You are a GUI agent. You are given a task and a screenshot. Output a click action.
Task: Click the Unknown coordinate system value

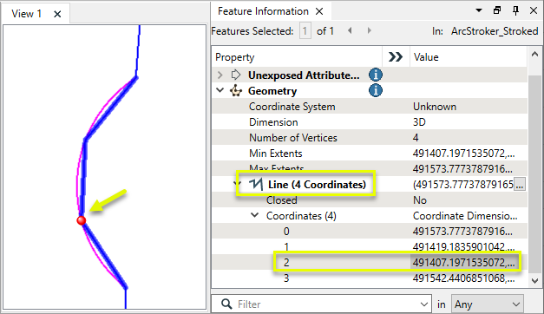(435, 107)
